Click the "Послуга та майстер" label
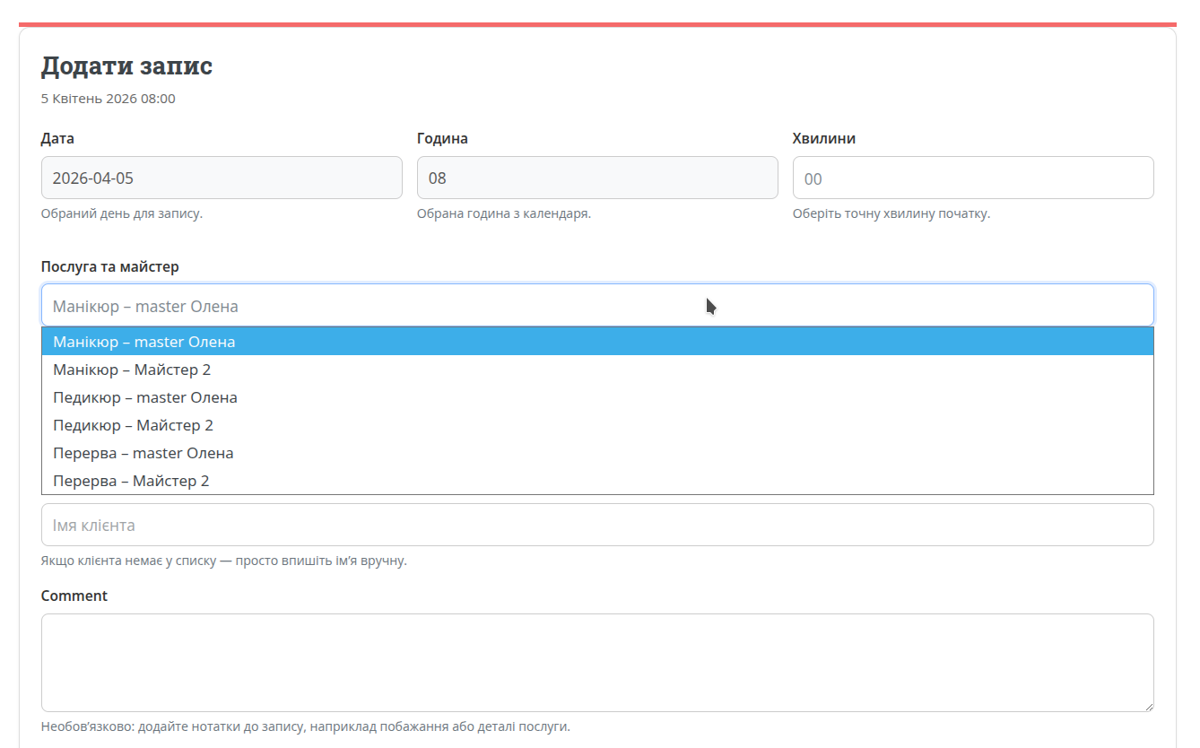Screen dimensions: 1200x748 (110, 267)
